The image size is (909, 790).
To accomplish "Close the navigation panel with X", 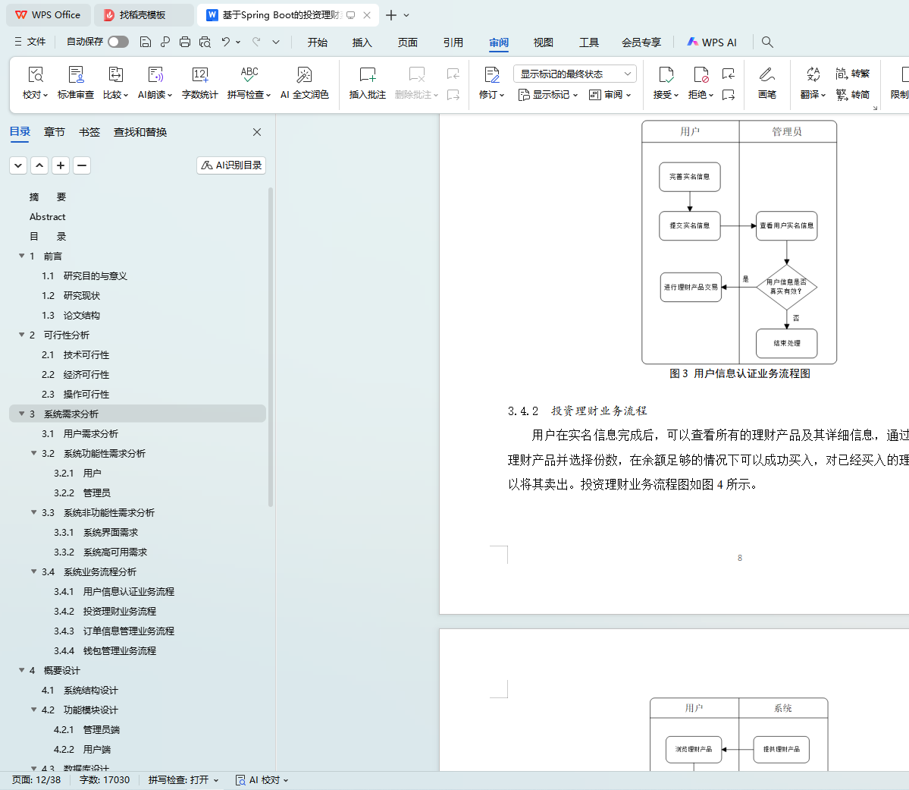I will point(257,132).
